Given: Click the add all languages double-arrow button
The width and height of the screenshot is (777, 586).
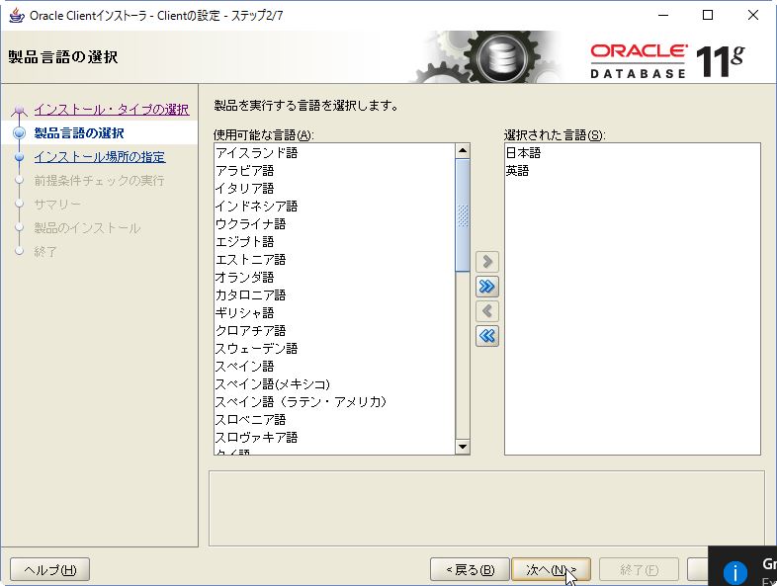Looking at the screenshot, I should (487, 287).
